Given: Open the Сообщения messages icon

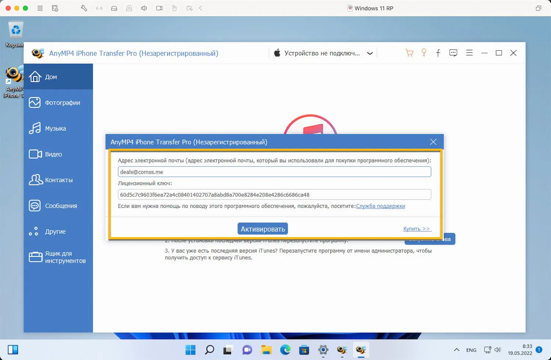Looking at the screenshot, I should point(35,205).
